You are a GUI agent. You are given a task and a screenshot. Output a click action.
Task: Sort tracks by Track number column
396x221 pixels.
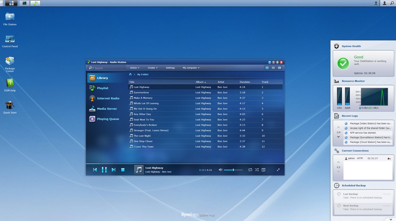coord(272,82)
